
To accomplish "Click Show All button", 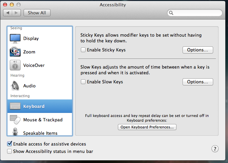I will click(x=37, y=13).
